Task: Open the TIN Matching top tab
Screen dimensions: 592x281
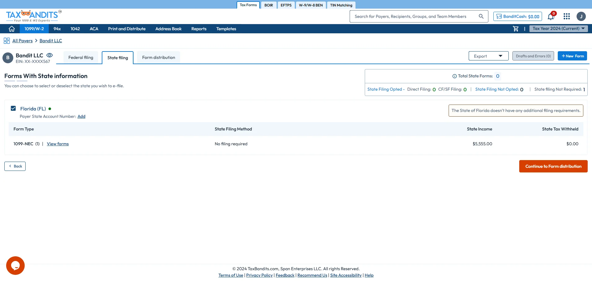Action: click(341, 5)
